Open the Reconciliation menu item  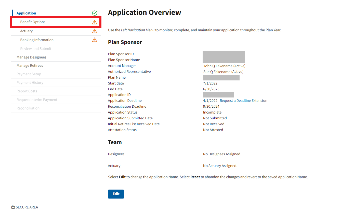pos(28,108)
